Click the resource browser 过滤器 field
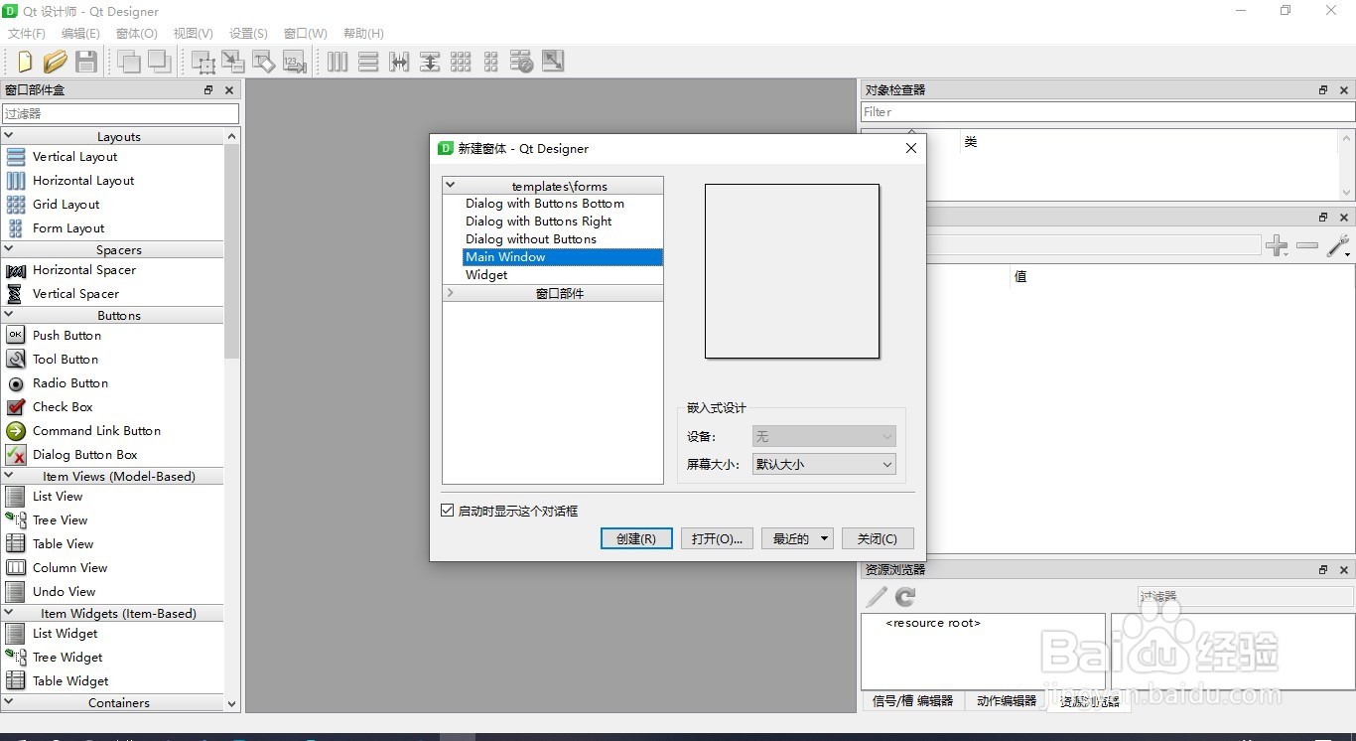Screen dimensions: 1356x741 [1245, 596]
